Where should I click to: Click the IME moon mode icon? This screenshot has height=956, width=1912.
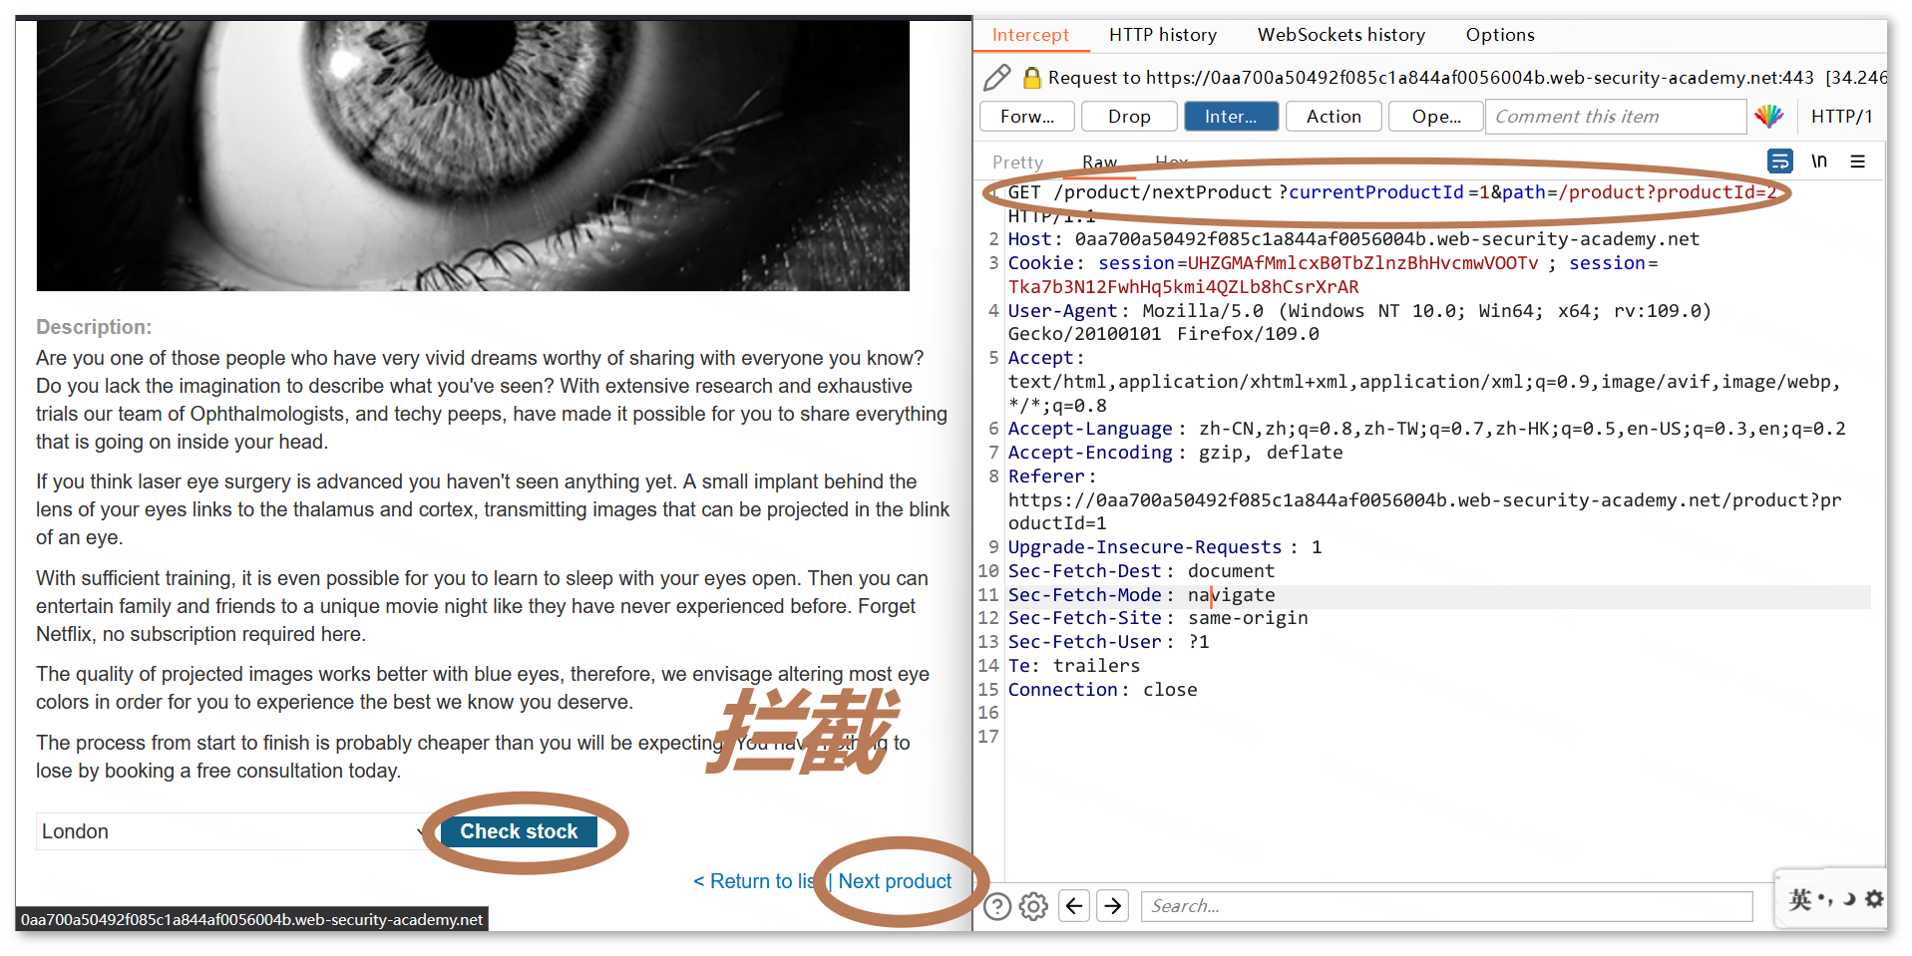pyautogui.click(x=1849, y=899)
